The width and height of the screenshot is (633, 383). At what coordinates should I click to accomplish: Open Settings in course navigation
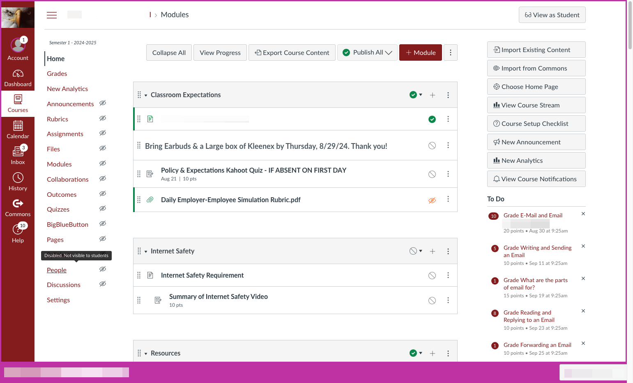pos(58,300)
